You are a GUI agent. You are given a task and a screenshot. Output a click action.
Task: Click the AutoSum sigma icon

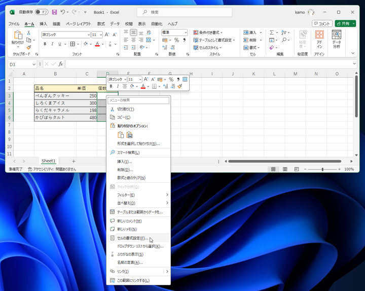tap(272, 33)
